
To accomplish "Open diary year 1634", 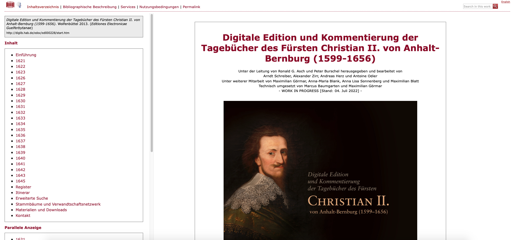I will 21,124.
